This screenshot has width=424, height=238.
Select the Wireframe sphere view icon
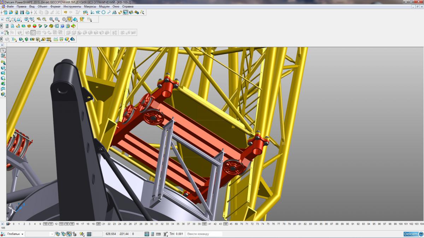(64, 19)
